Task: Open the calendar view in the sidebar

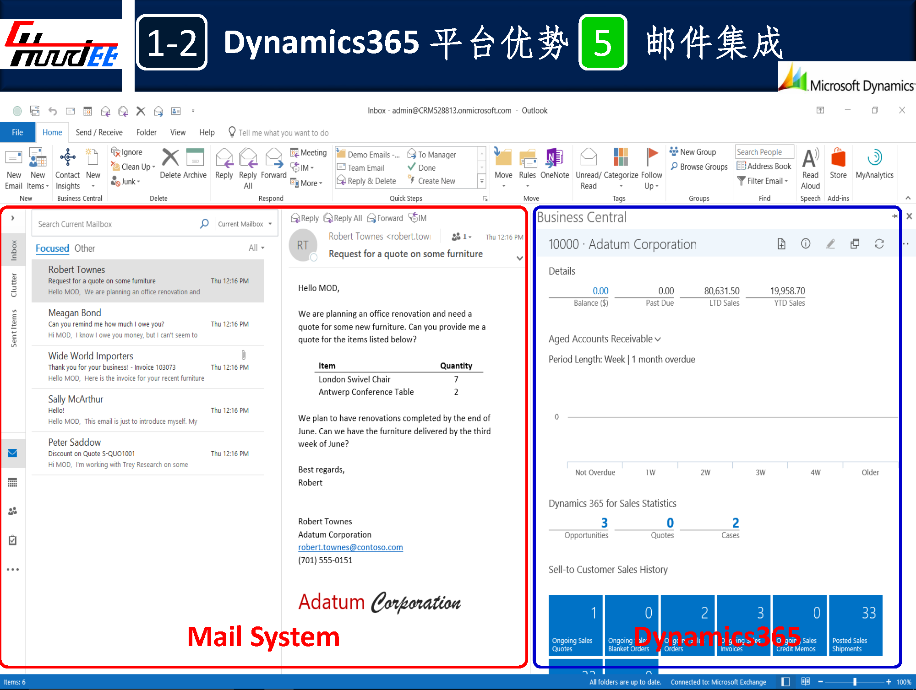Action: (12, 482)
